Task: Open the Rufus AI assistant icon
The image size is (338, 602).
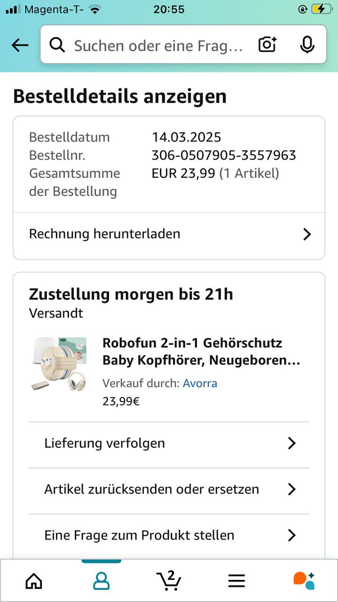Action: (x=304, y=580)
